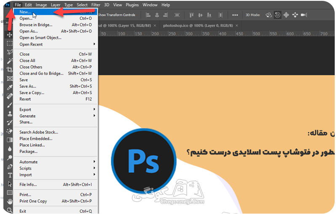Choose Save a Copy...
The height and width of the screenshot is (214, 336).
[x=56, y=93]
